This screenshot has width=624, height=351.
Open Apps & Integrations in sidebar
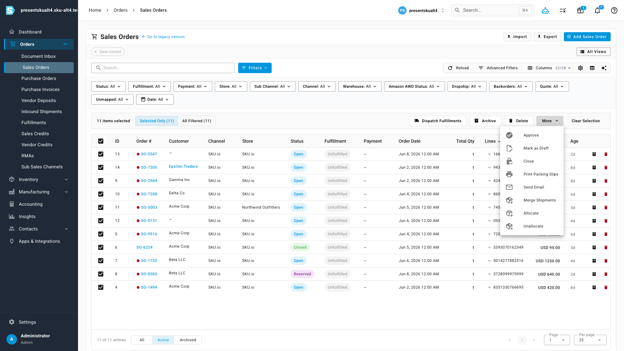[x=39, y=241]
